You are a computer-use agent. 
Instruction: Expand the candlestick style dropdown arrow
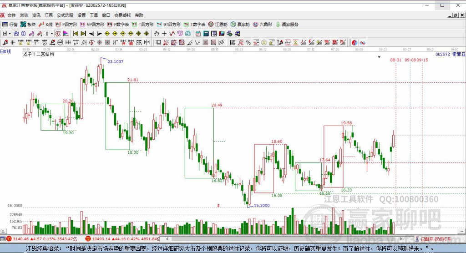[51, 34]
